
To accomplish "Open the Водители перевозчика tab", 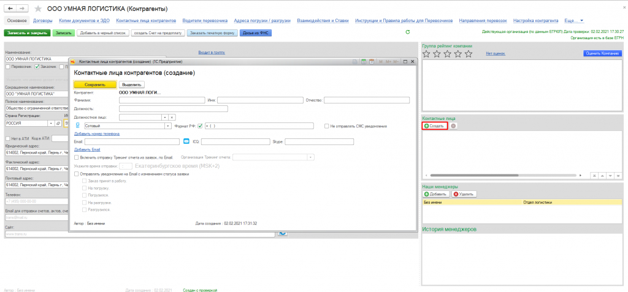I will tap(205, 20).
